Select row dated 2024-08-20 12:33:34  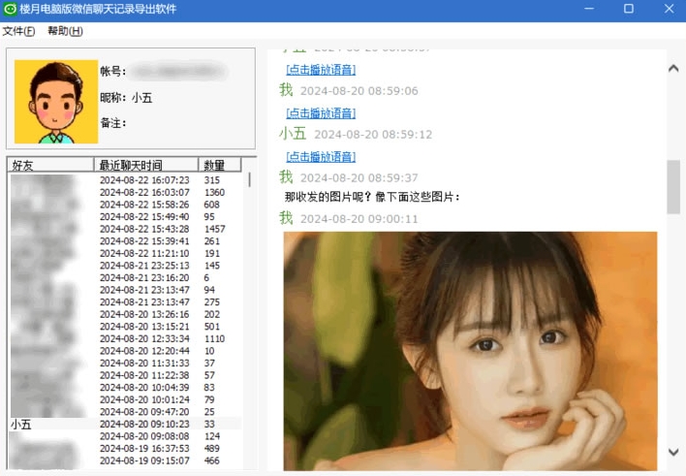click(x=125, y=339)
